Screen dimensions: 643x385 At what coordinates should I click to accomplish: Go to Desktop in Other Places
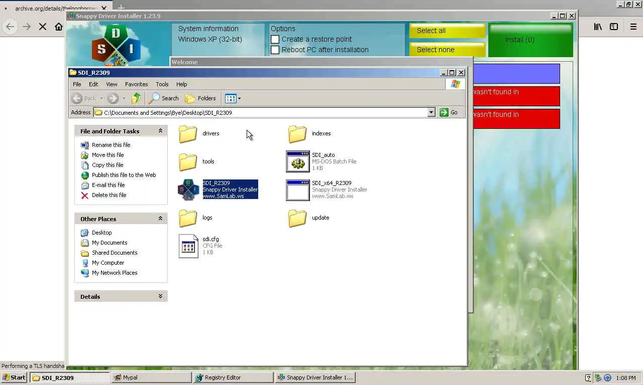click(x=101, y=233)
